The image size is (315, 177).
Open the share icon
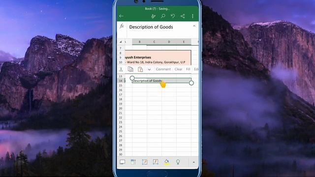[183, 16]
